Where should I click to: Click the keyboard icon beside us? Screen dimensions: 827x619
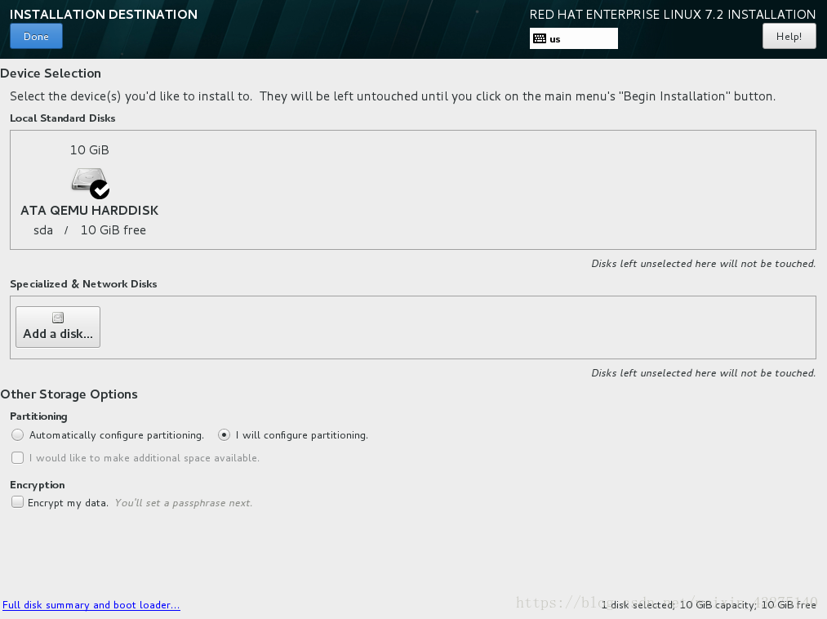point(540,38)
